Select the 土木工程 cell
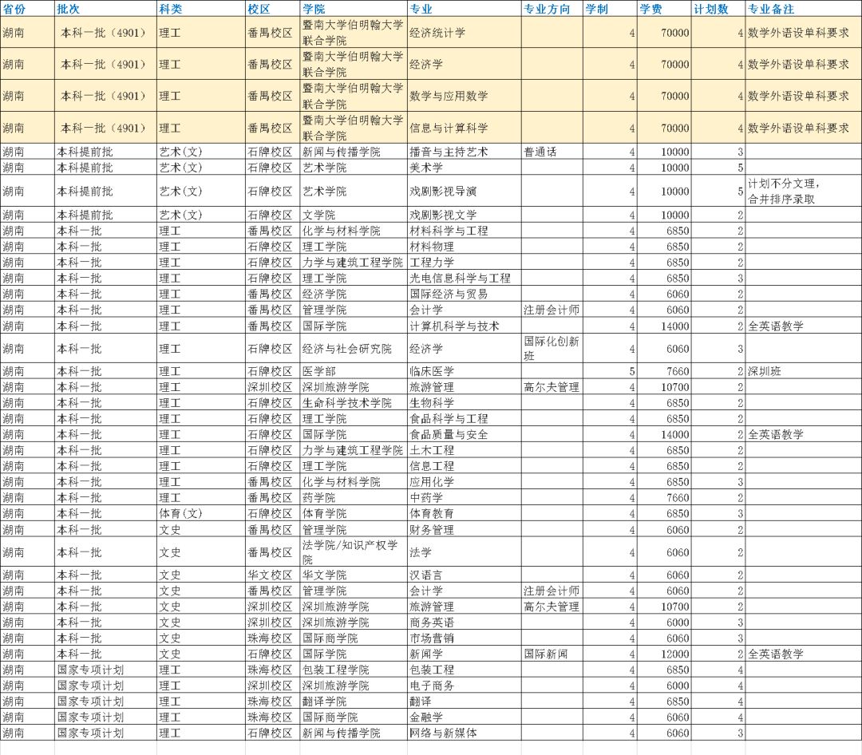The width and height of the screenshot is (862, 755). click(x=464, y=450)
